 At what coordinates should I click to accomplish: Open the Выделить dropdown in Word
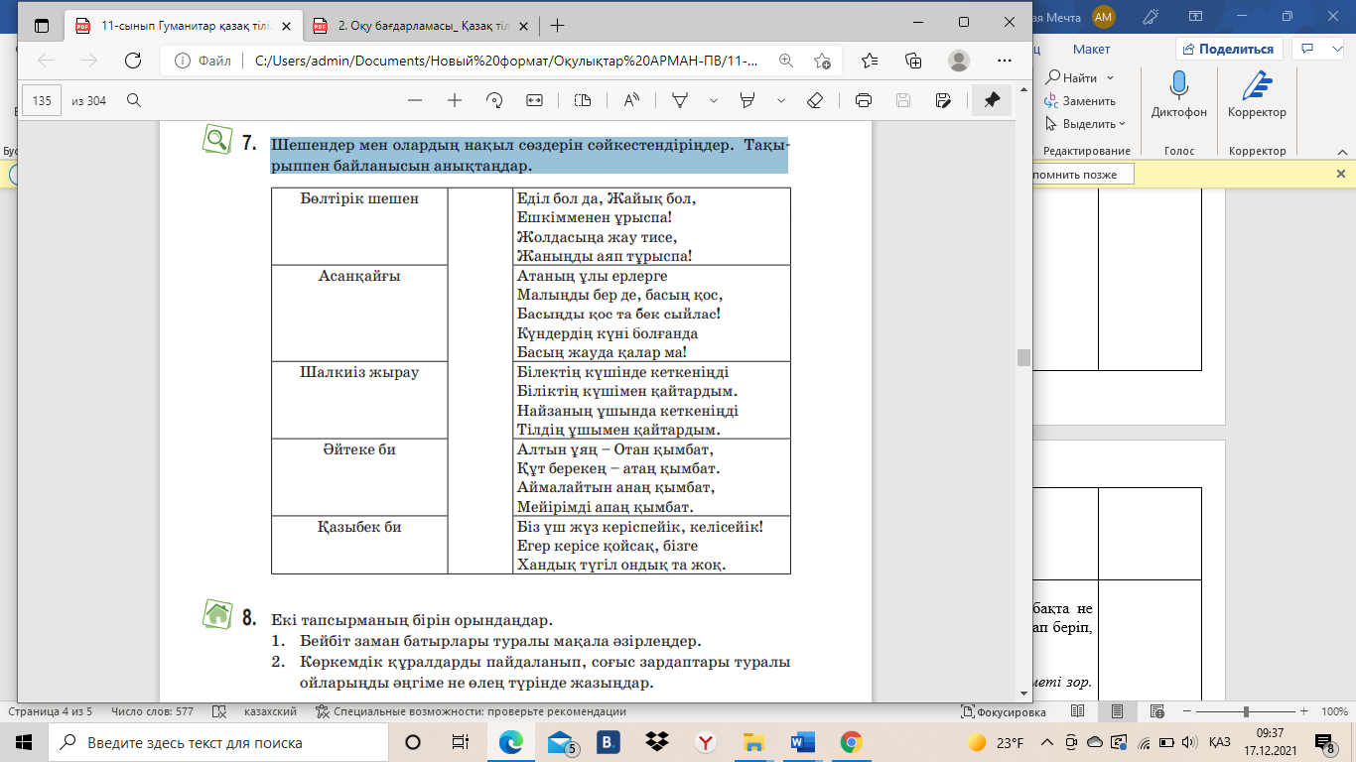coord(1085,124)
